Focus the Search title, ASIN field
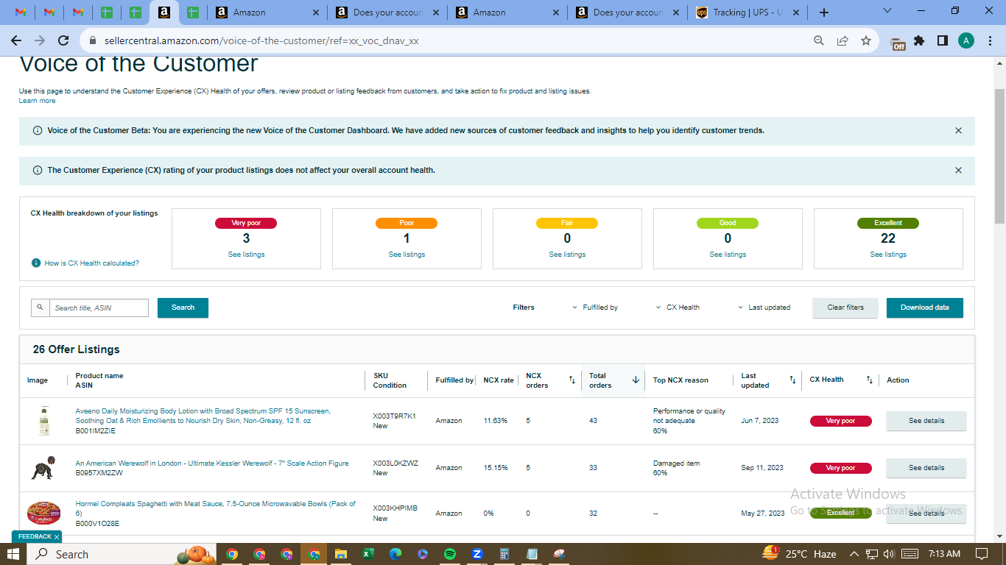 tap(99, 308)
